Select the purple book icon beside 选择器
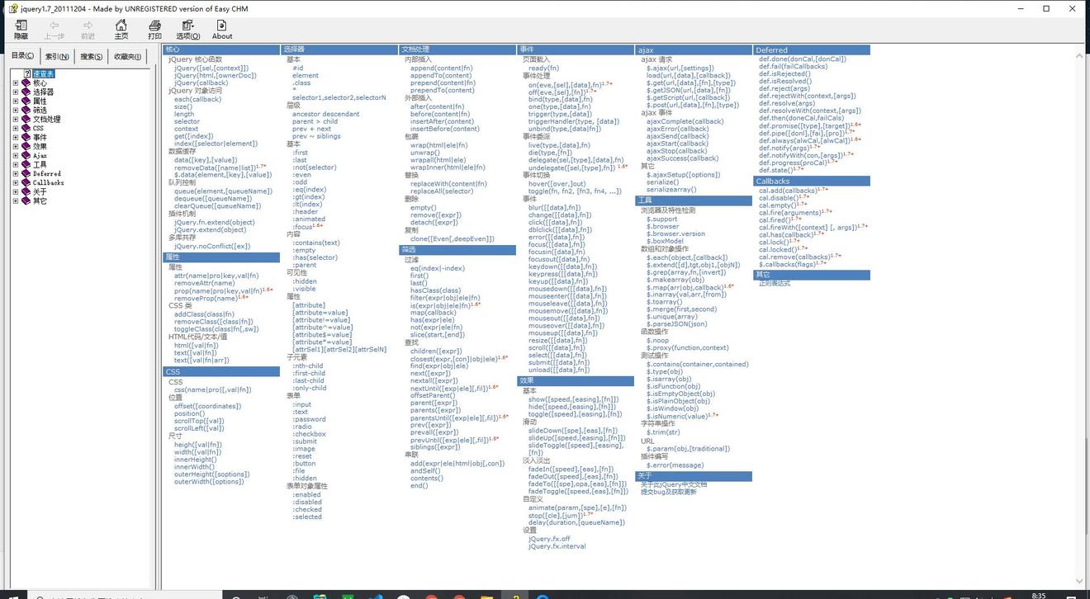Viewport: 1090px width, 599px height. 26,92
